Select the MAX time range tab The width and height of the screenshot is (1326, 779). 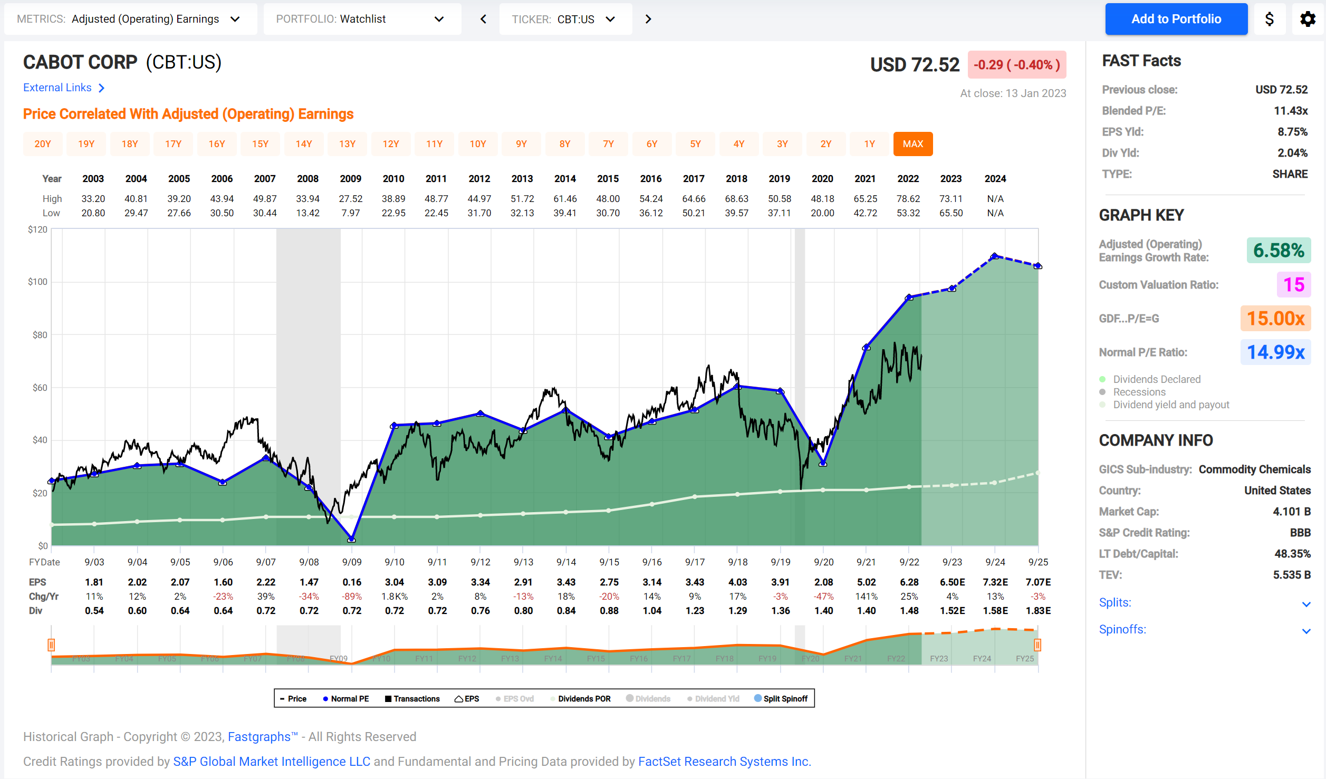click(x=912, y=144)
